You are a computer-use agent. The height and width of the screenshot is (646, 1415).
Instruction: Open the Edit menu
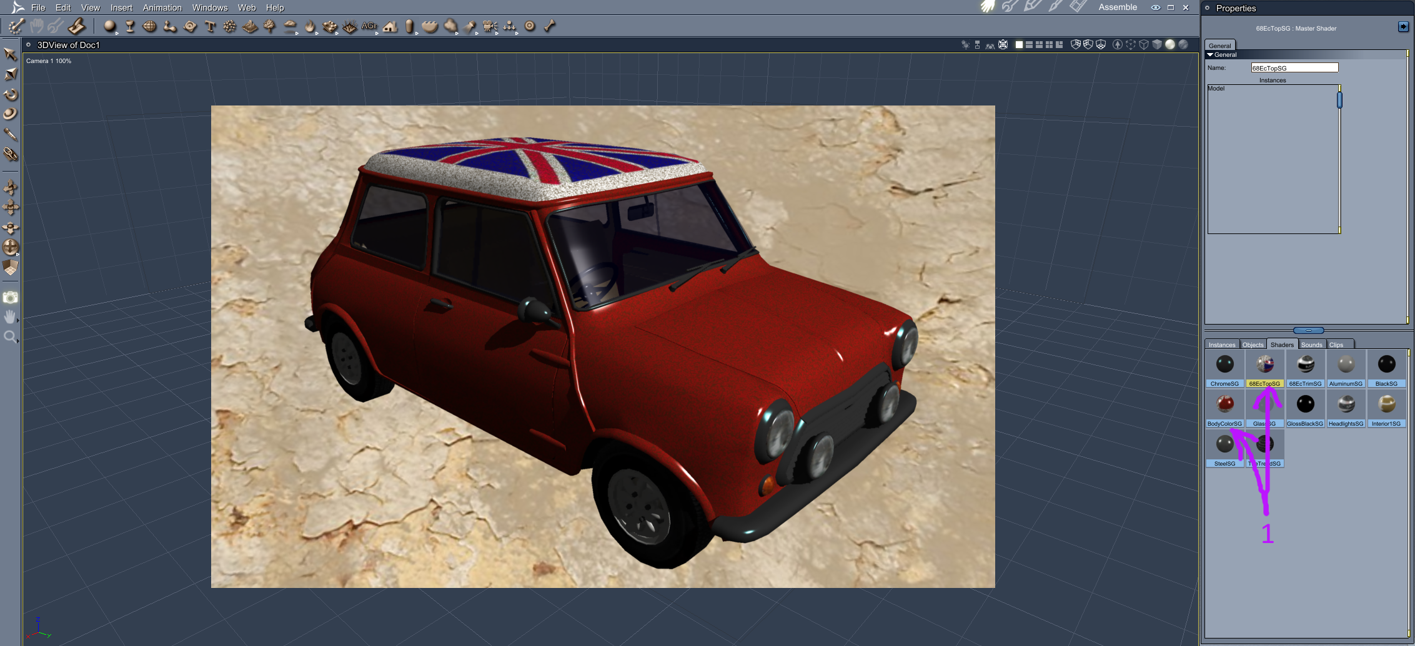[x=63, y=7]
